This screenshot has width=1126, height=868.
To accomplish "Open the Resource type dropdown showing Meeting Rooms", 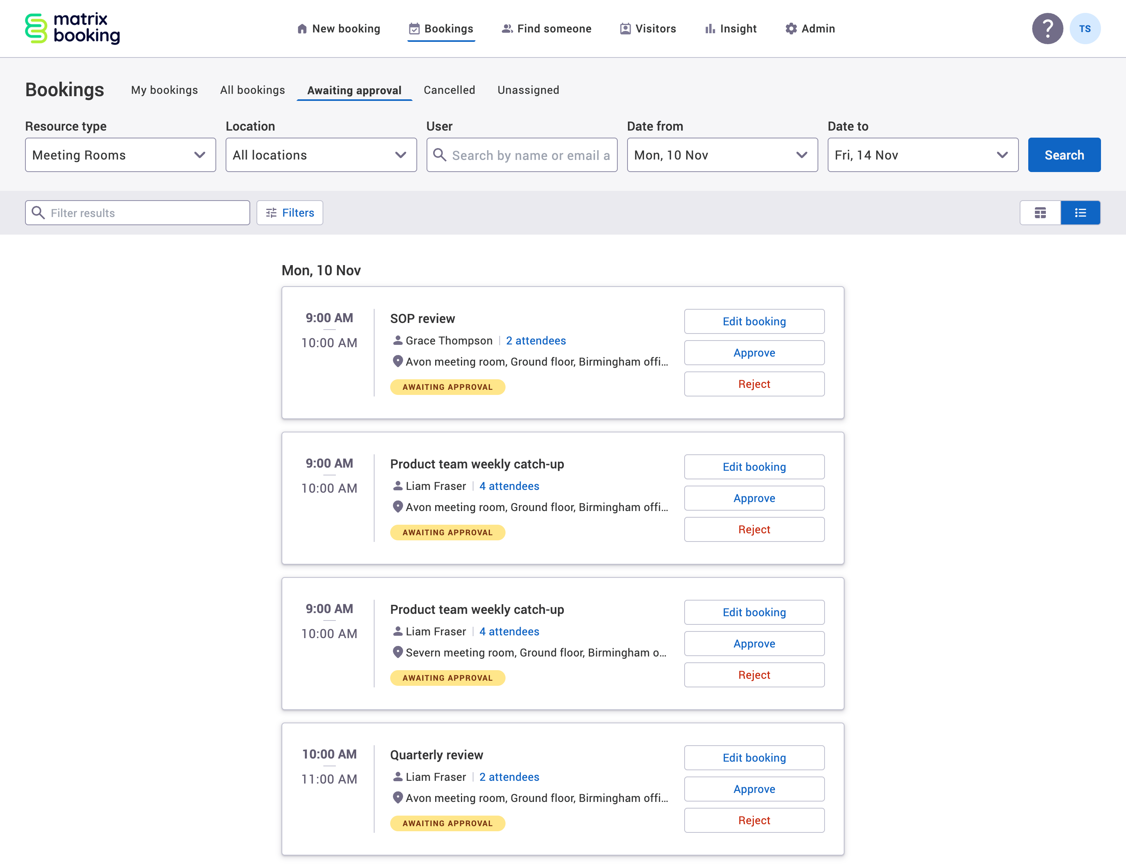I will click(x=120, y=154).
